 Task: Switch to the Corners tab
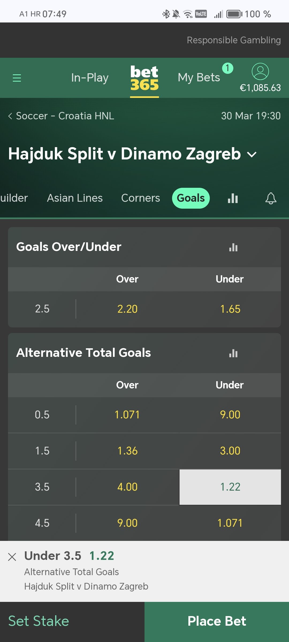click(x=140, y=198)
